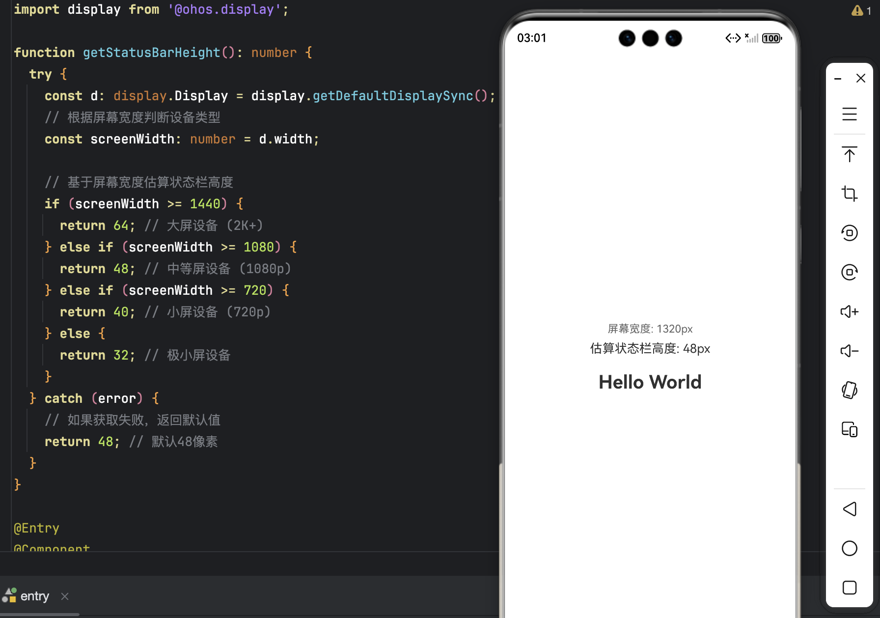Click the emulator stay-on-top arrow icon
Screen dimensions: 880x618
coord(850,154)
